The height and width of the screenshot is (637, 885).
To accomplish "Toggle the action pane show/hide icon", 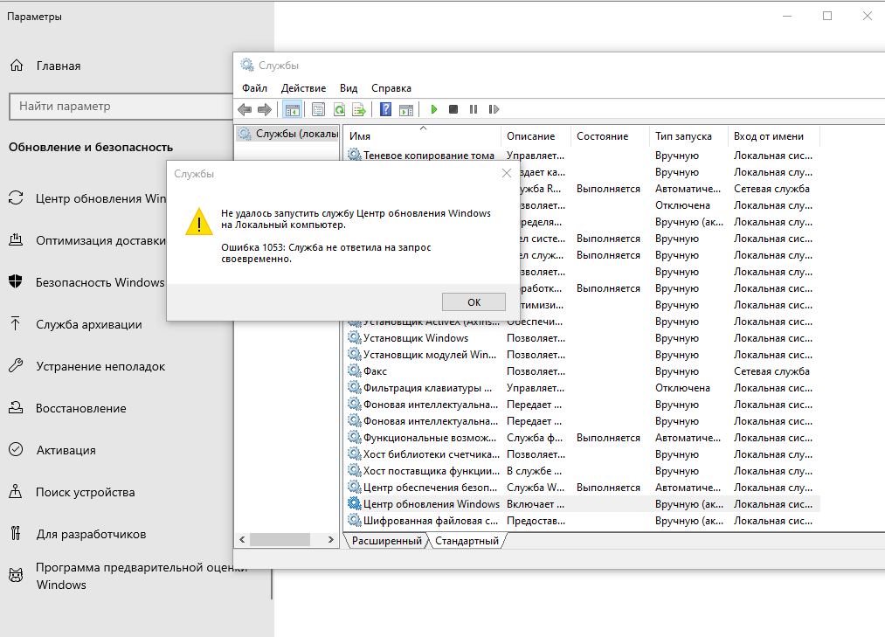I will tap(405, 109).
